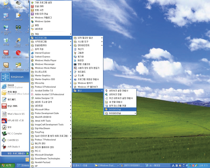Expand the 한글과컴퓨터 folder submenu
The height and width of the screenshot is (168, 210).
[x=51, y=45]
